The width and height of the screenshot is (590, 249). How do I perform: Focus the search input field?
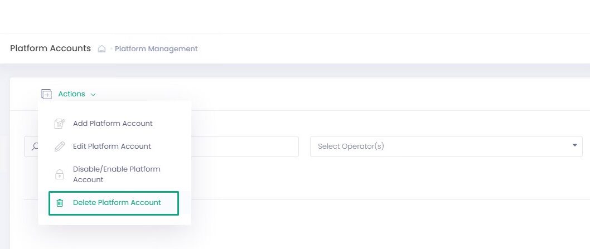click(x=245, y=147)
